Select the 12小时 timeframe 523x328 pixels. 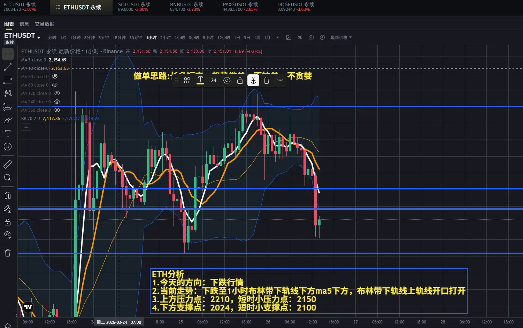point(224,37)
